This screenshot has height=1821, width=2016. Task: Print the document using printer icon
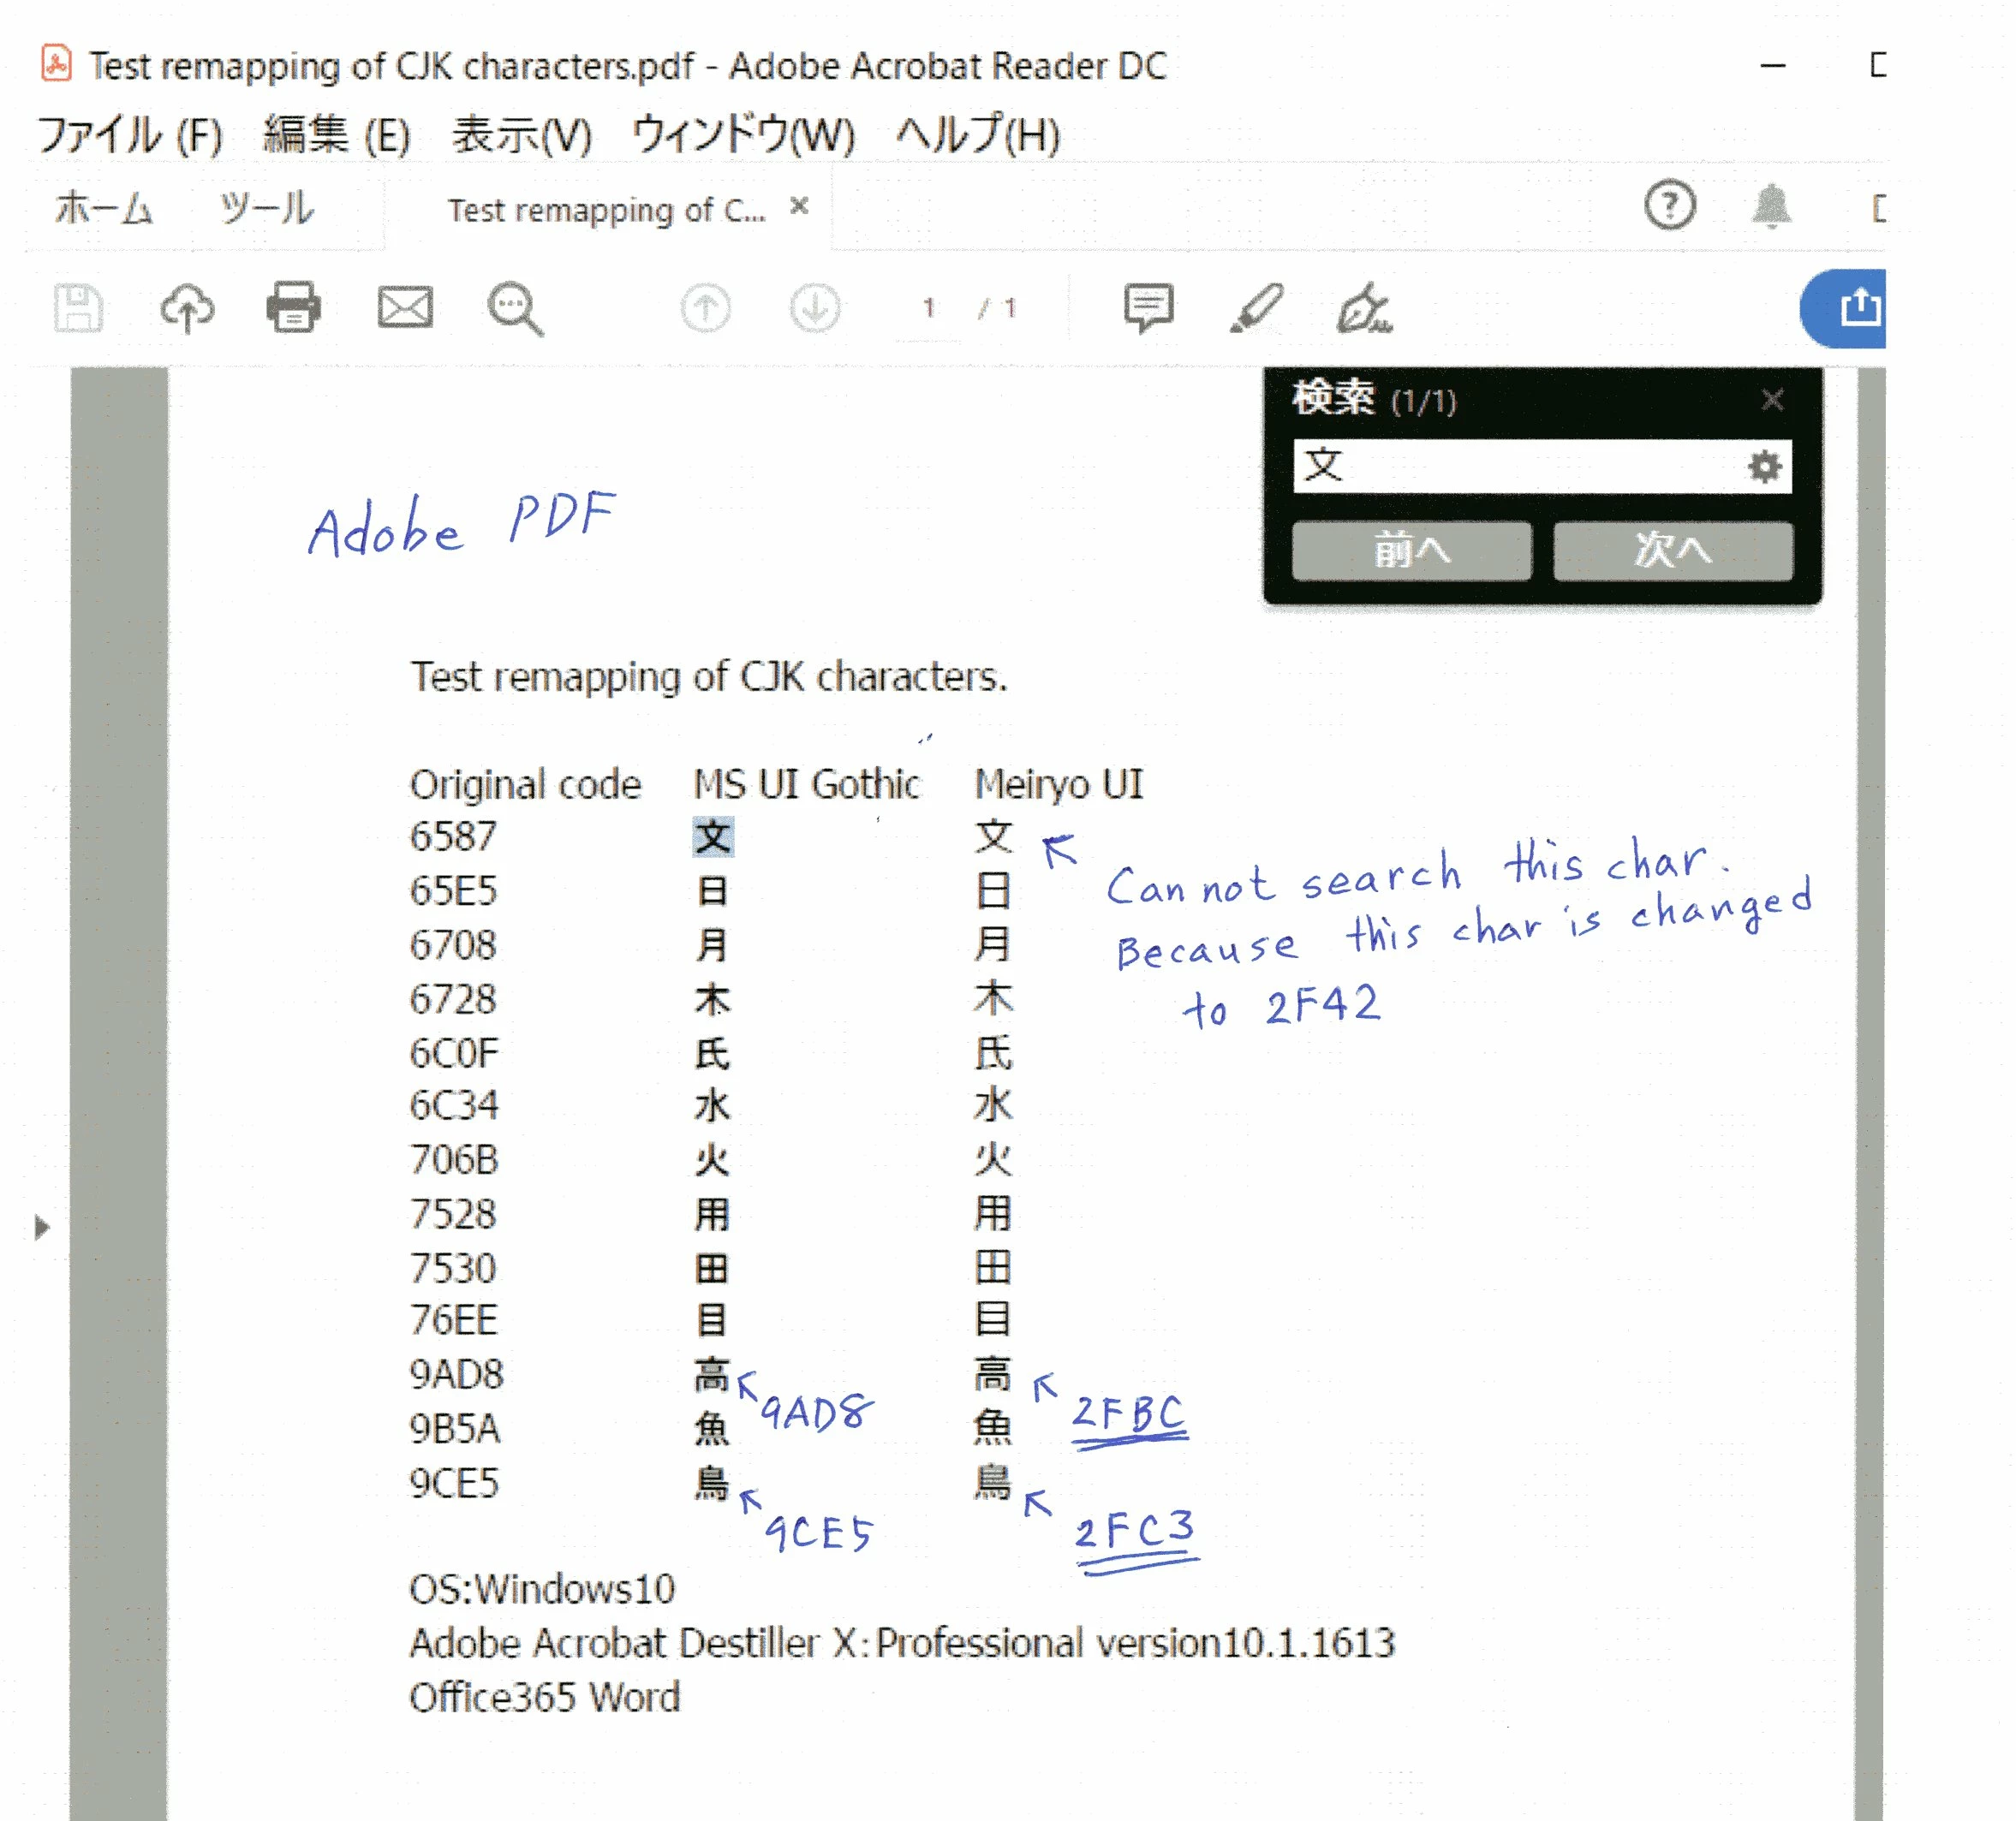[x=294, y=308]
